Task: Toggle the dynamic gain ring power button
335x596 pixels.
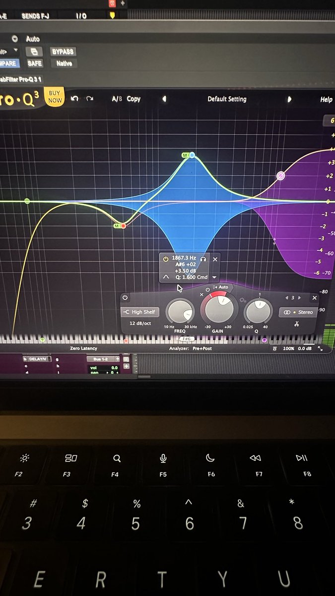Action: 207,290
